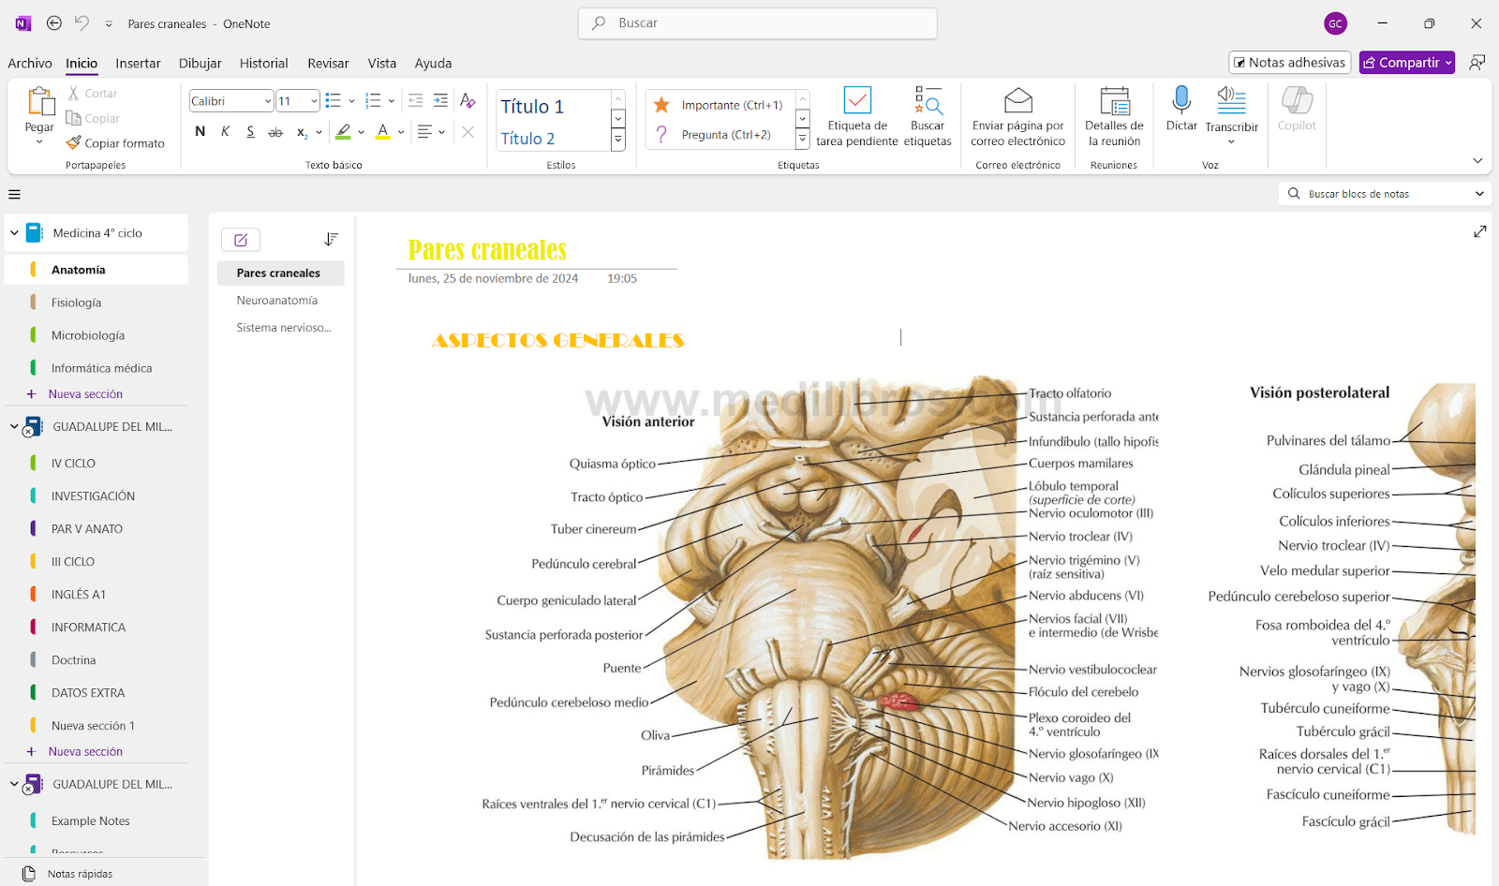The height and width of the screenshot is (886, 1499).
Task: Expand the tags gallery list
Action: 803,140
